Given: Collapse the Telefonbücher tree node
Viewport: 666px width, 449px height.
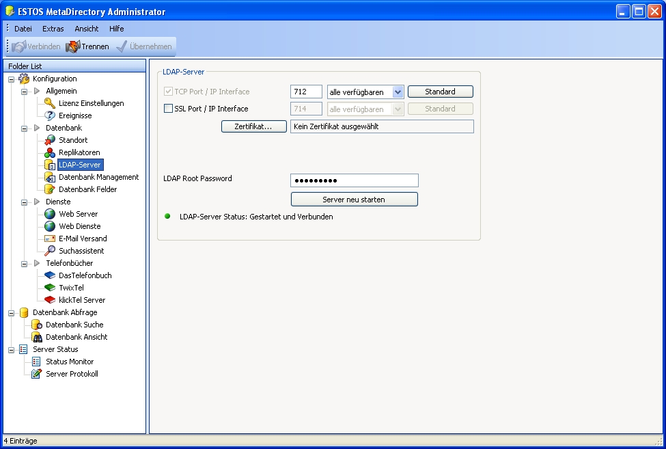Looking at the screenshot, I should (x=24, y=264).
